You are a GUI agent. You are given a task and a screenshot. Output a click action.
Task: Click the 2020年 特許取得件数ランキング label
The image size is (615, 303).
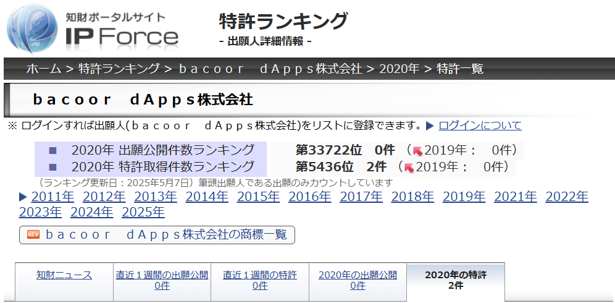(x=162, y=168)
